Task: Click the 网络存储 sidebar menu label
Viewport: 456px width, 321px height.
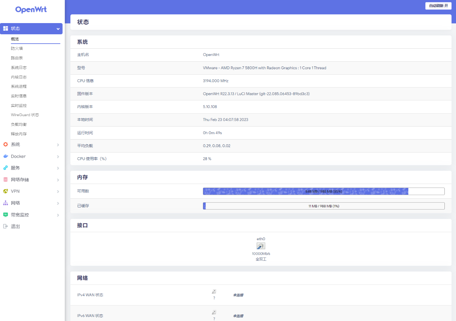Action: coord(20,180)
